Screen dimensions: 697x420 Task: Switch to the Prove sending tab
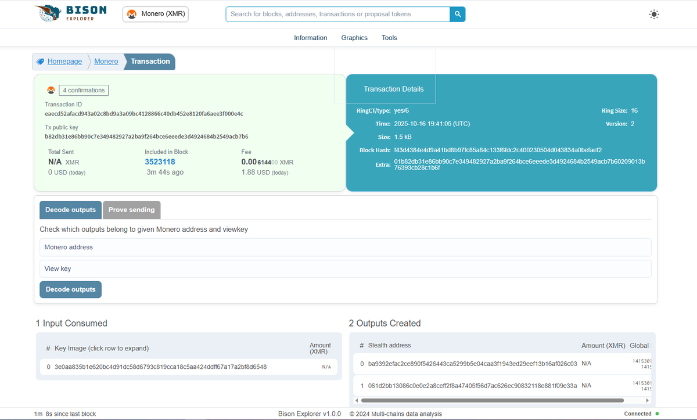[132, 210]
